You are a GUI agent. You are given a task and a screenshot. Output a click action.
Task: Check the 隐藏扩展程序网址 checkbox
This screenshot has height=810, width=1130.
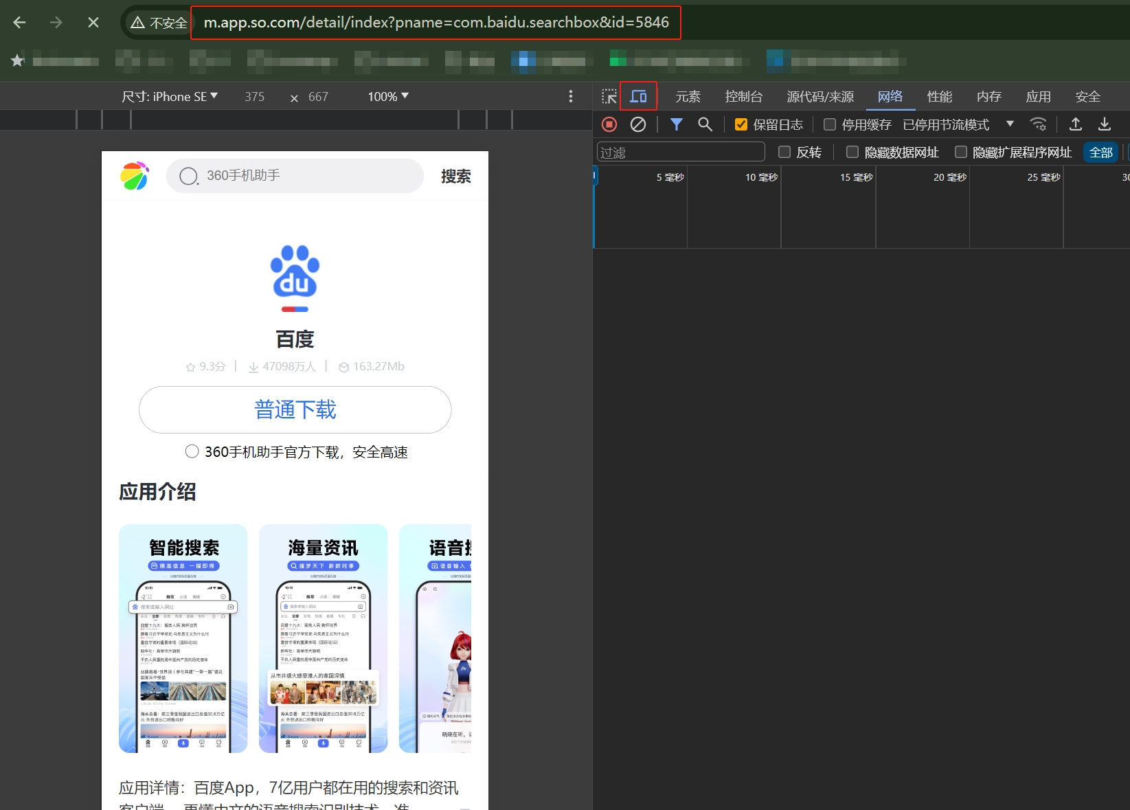[x=961, y=152]
